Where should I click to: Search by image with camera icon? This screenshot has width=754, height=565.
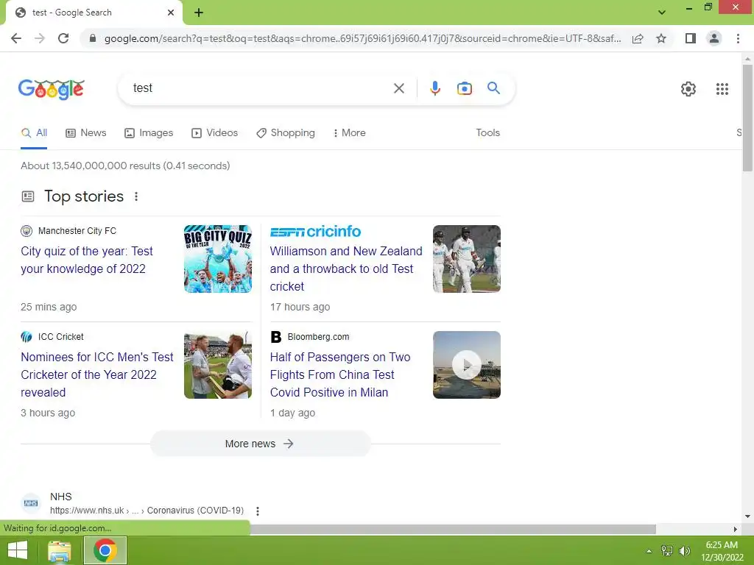click(465, 88)
